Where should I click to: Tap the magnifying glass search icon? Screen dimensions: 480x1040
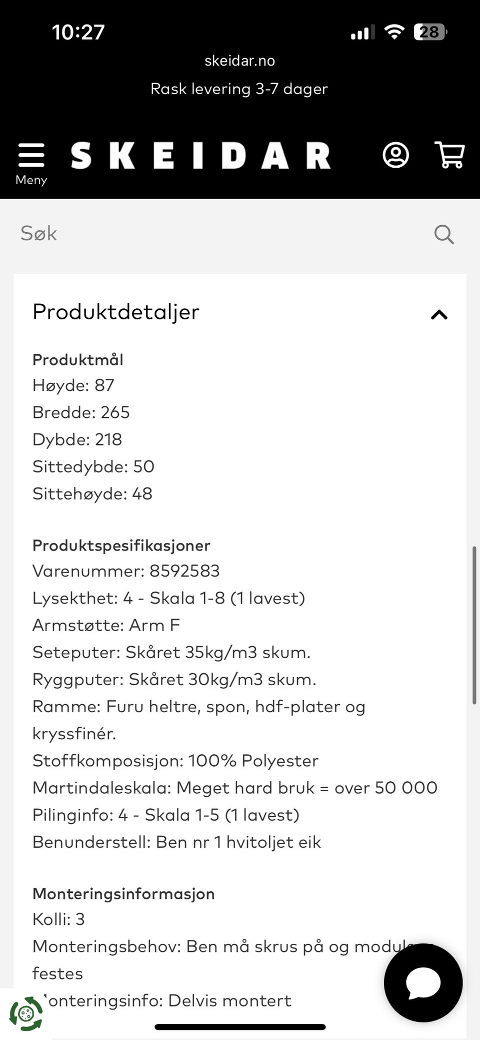444,234
